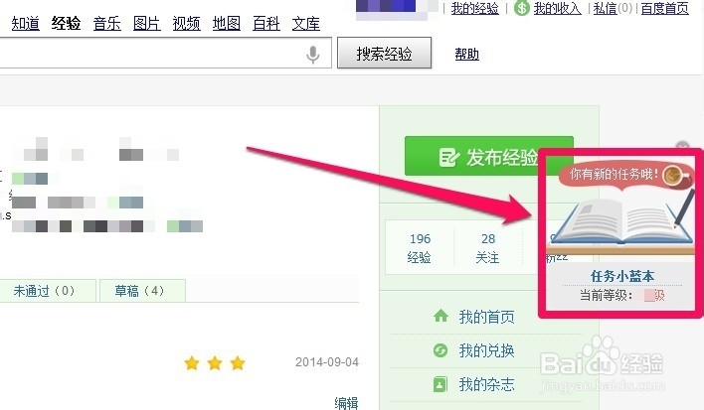Click the microphone voice search icon

[x=313, y=55]
